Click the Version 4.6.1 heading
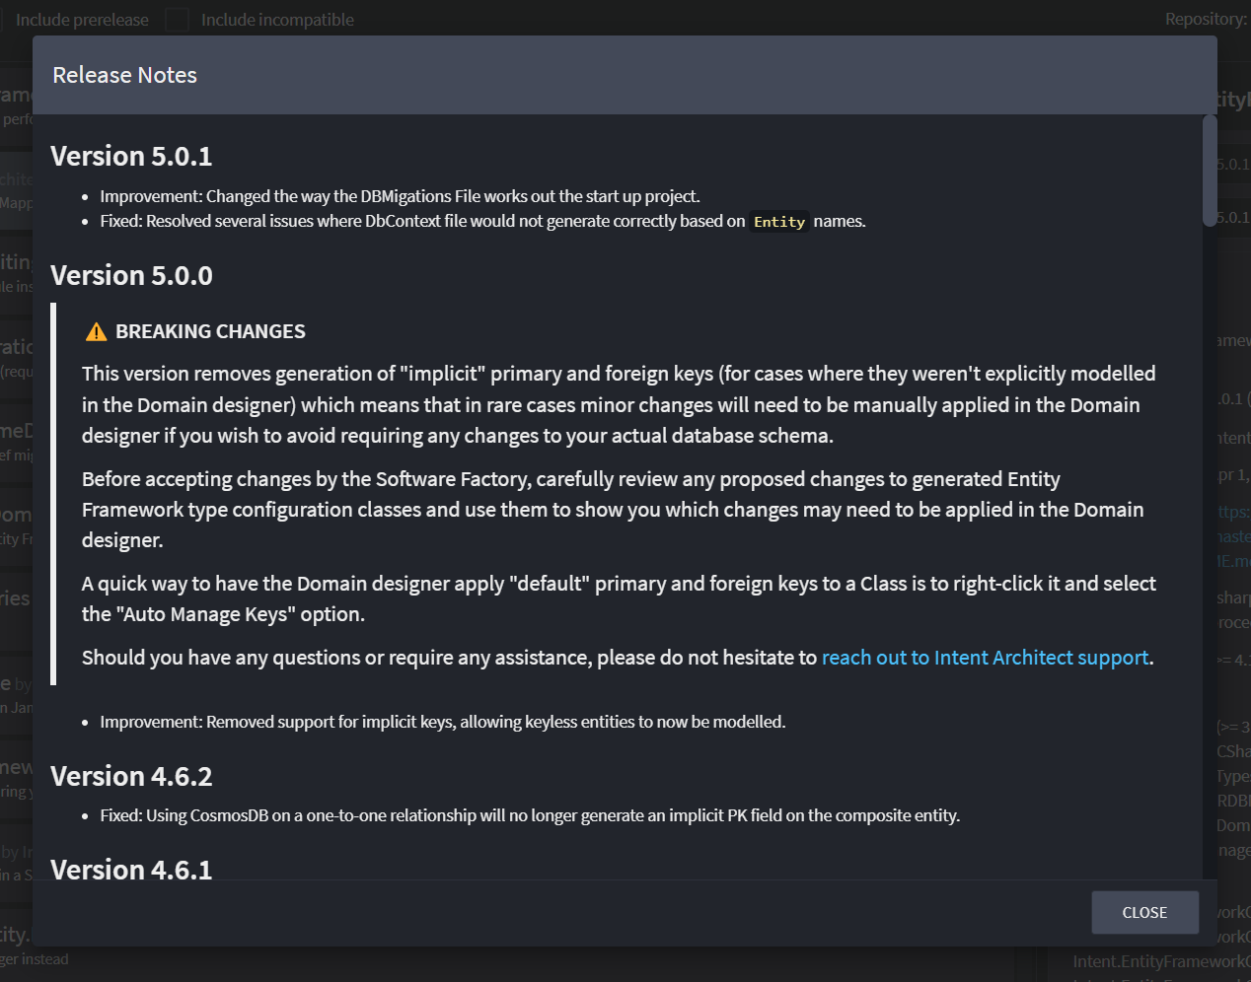This screenshot has width=1251, height=982. coord(131,869)
